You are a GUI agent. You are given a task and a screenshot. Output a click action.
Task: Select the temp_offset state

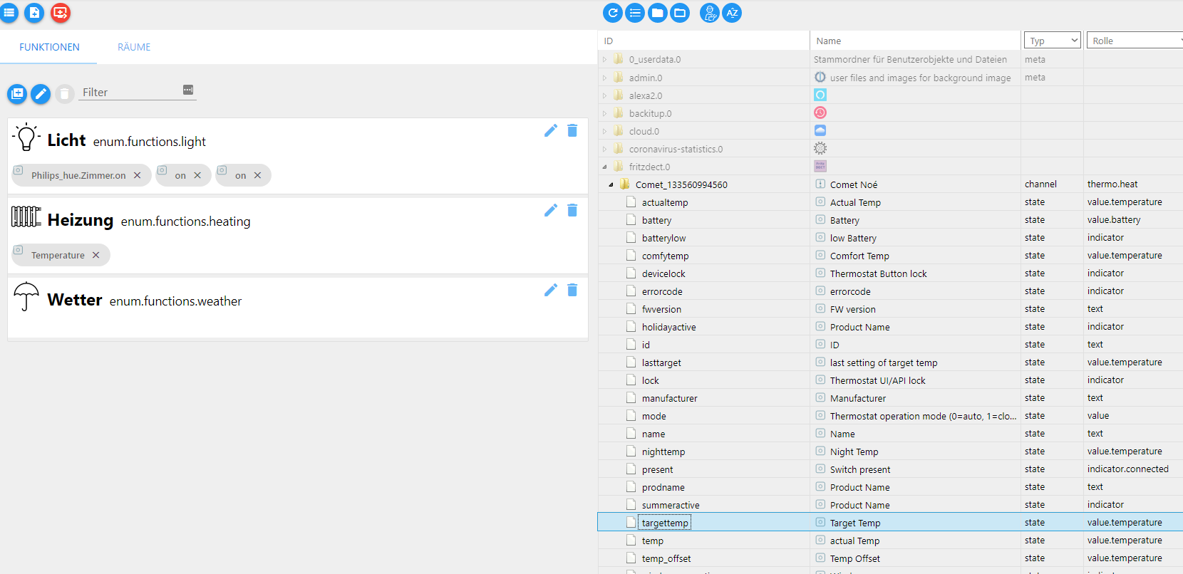tap(666, 558)
